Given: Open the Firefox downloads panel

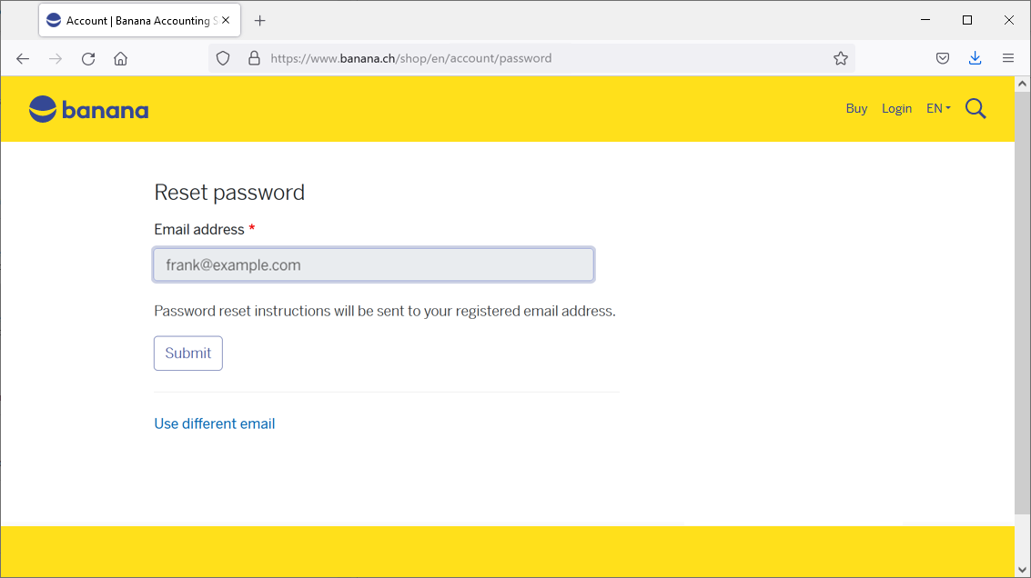Looking at the screenshot, I should coord(975,58).
